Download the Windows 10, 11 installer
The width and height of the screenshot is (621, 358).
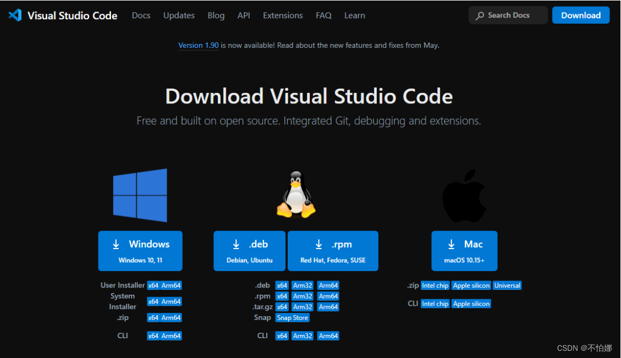[x=140, y=251]
